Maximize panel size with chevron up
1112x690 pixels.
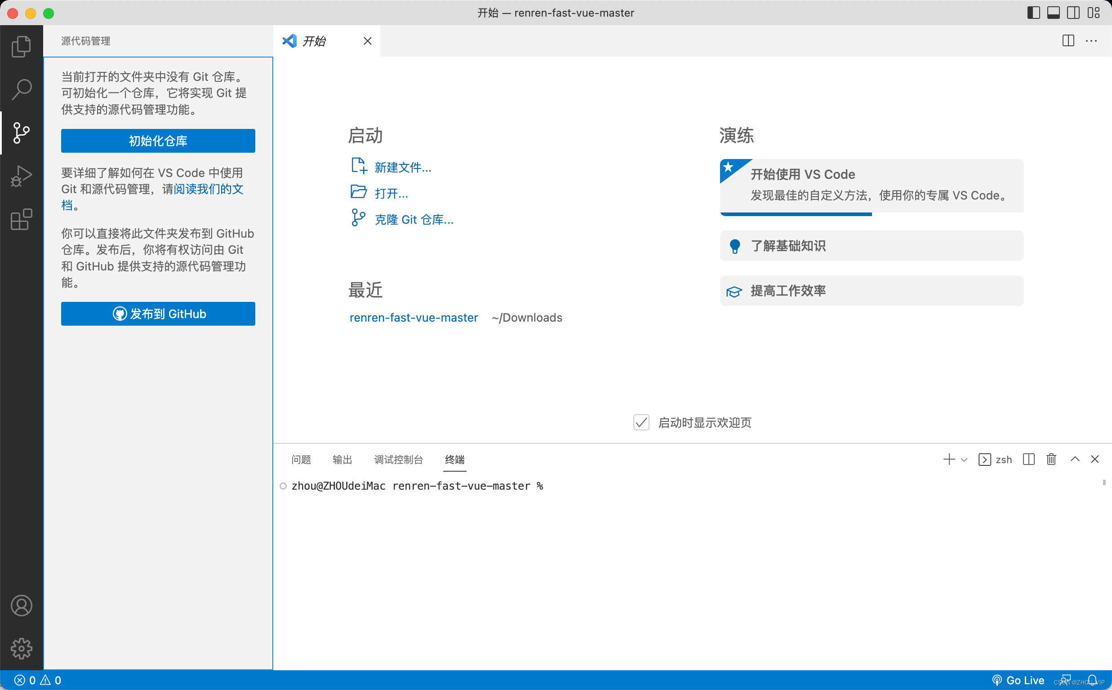point(1075,459)
